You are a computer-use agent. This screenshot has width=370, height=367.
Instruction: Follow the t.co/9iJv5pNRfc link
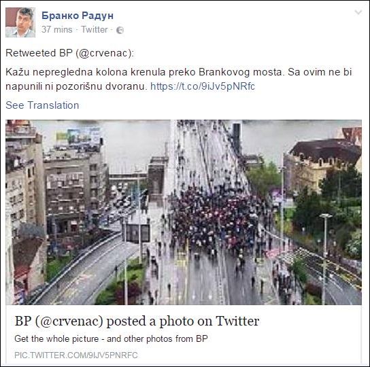(203, 86)
